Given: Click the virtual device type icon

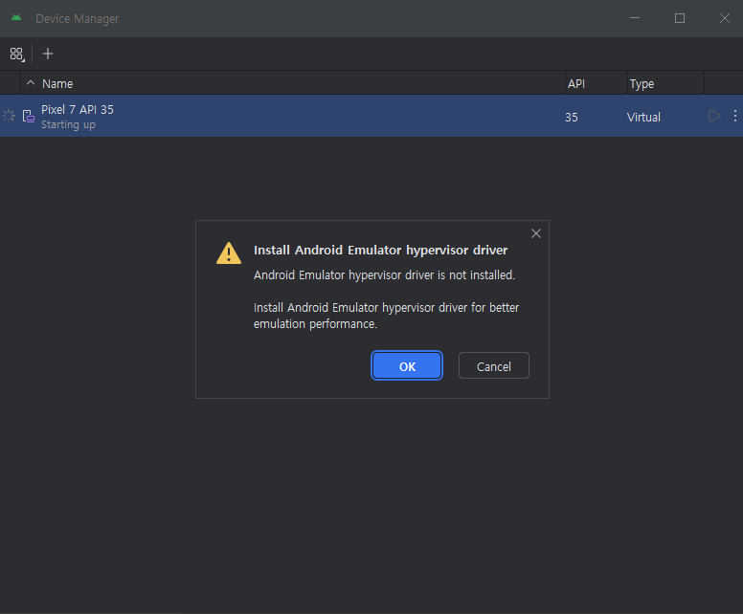Looking at the screenshot, I should [29, 116].
